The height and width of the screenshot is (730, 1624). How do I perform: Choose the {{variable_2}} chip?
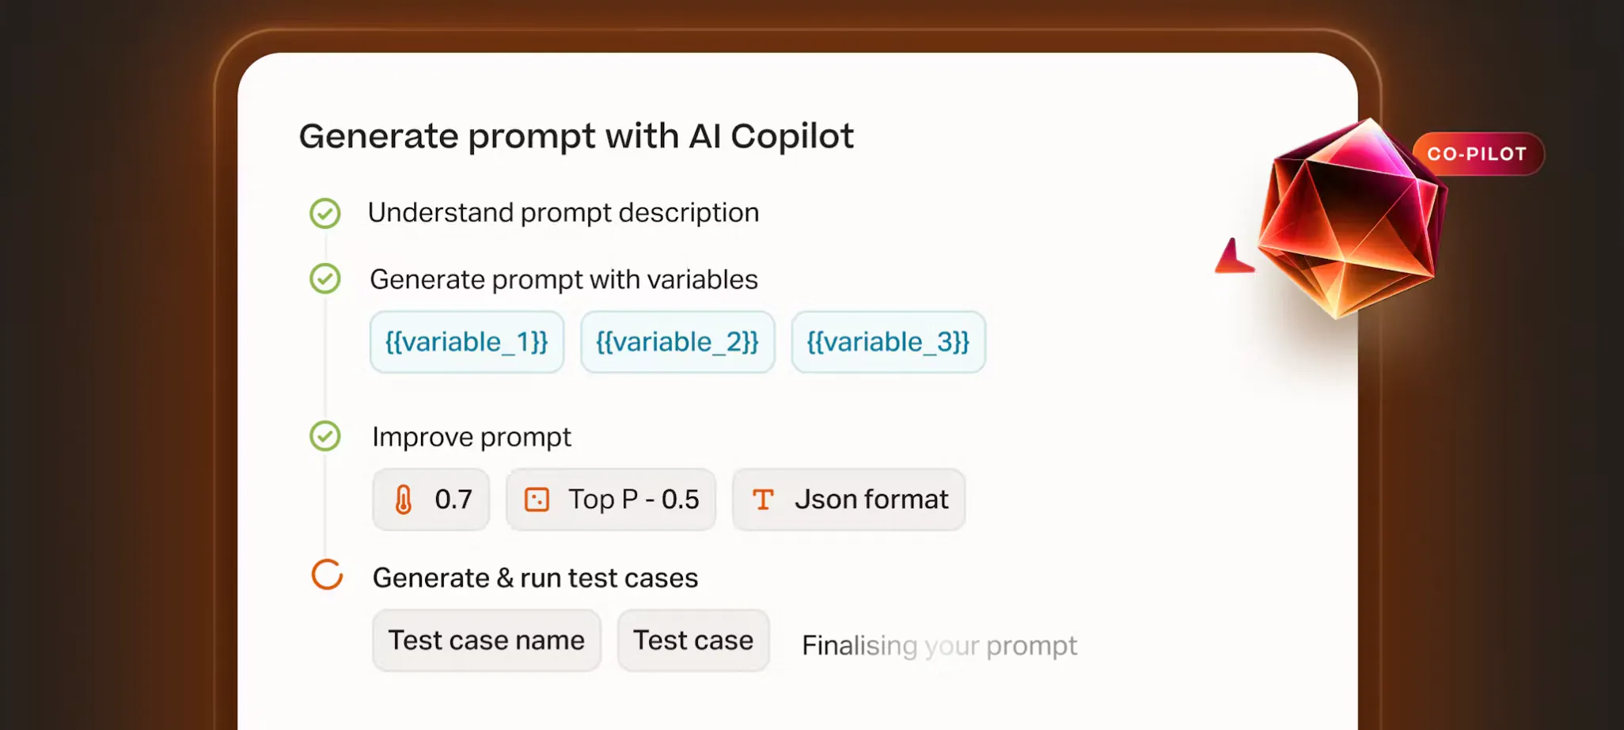[677, 342]
